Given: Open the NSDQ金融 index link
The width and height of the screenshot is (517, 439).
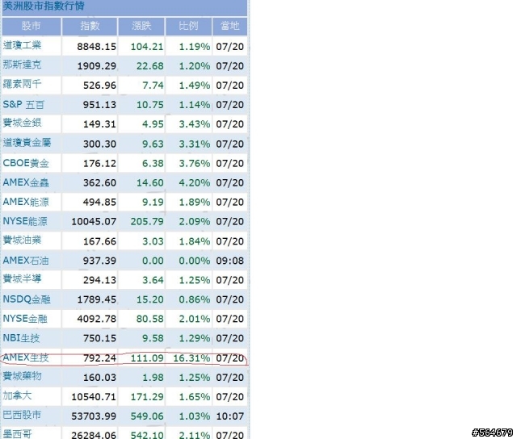Looking at the screenshot, I should (x=27, y=299).
